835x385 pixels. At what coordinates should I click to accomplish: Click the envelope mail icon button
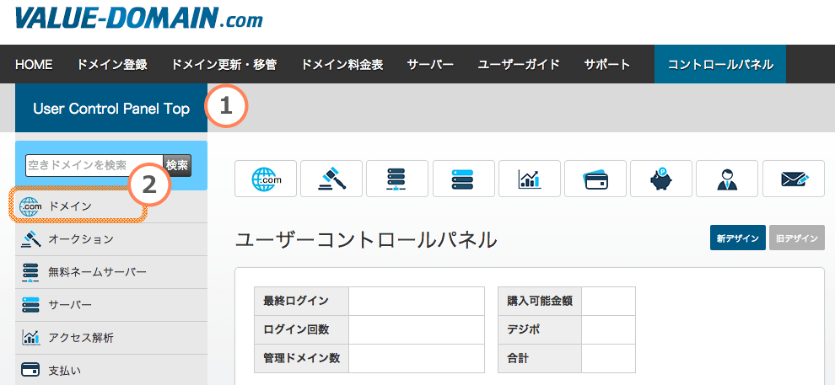click(794, 179)
